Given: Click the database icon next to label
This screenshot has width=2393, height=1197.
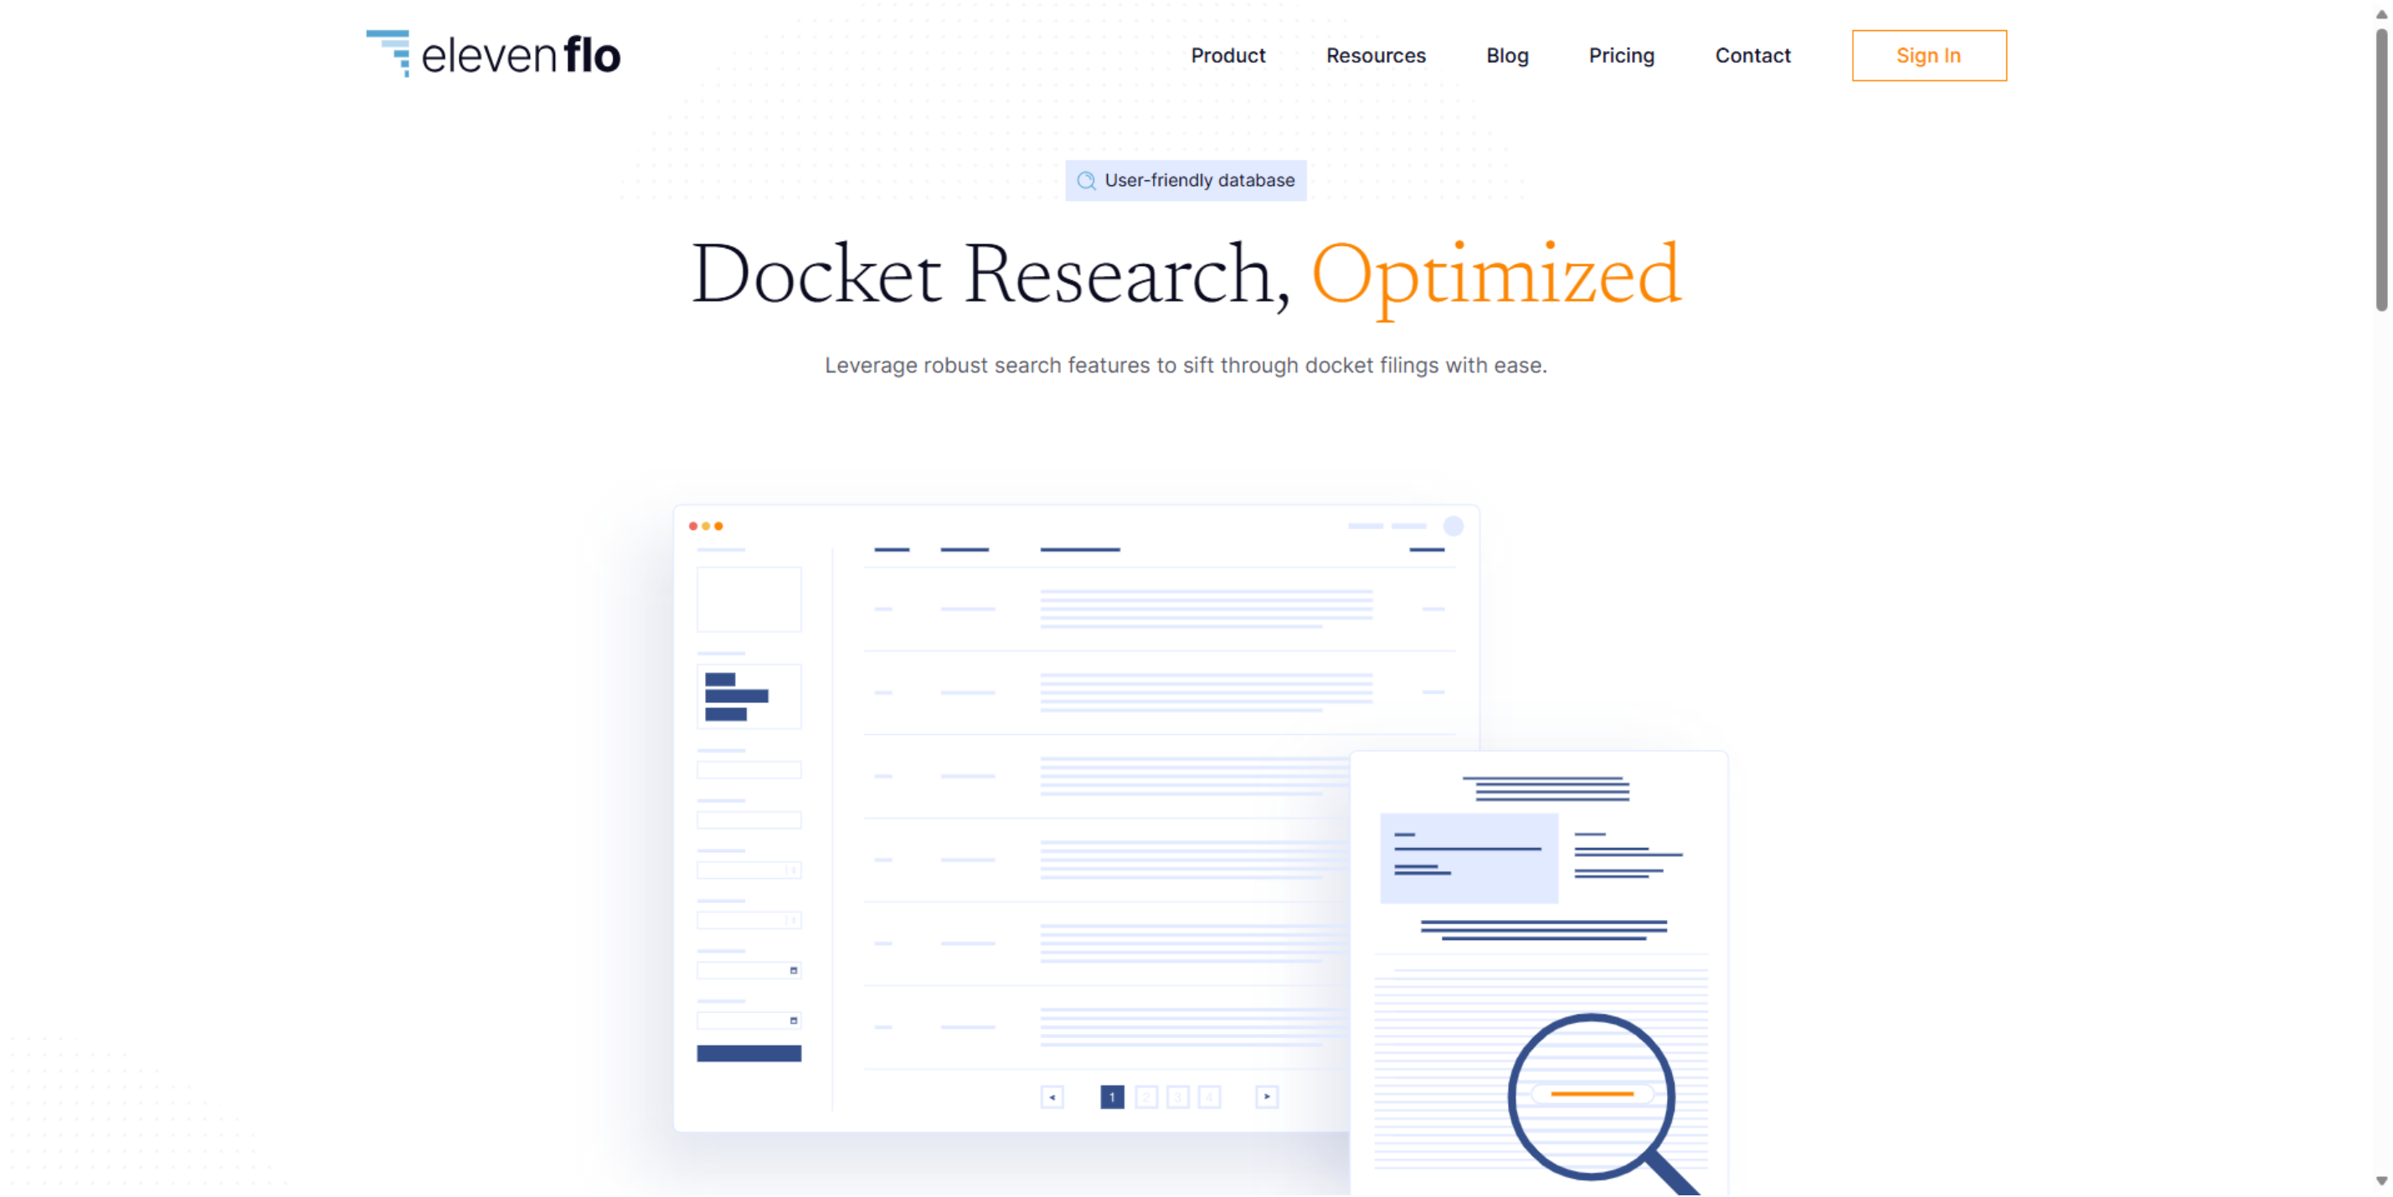Looking at the screenshot, I should (x=1086, y=180).
